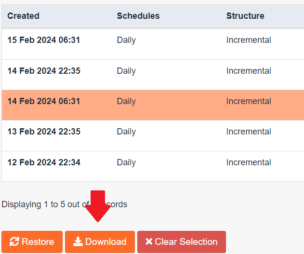The image size is (304, 254).
Task: Click Incremental in the 15 Feb row
Action: click(249, 40)
